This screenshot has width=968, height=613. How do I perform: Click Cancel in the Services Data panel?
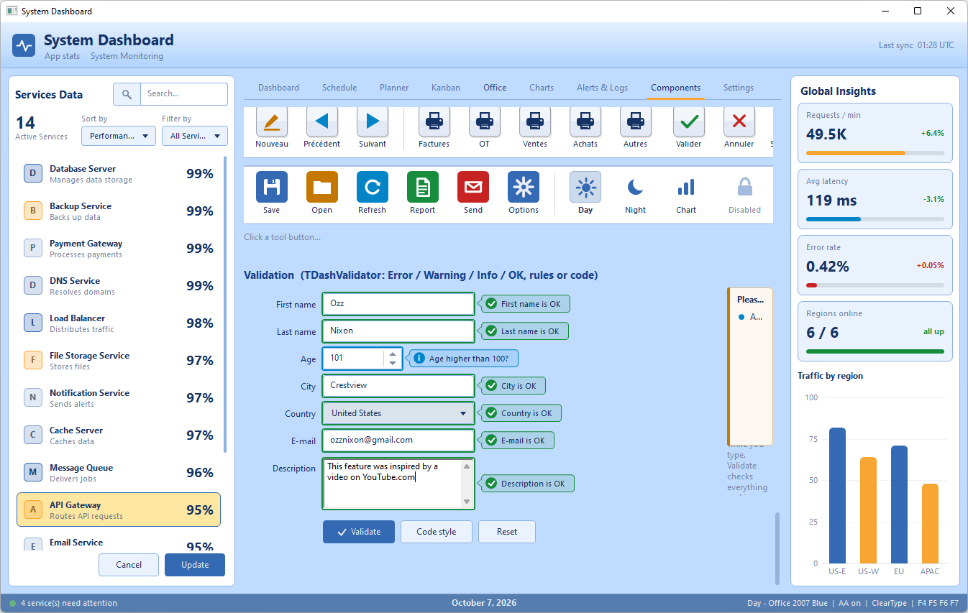129,565
